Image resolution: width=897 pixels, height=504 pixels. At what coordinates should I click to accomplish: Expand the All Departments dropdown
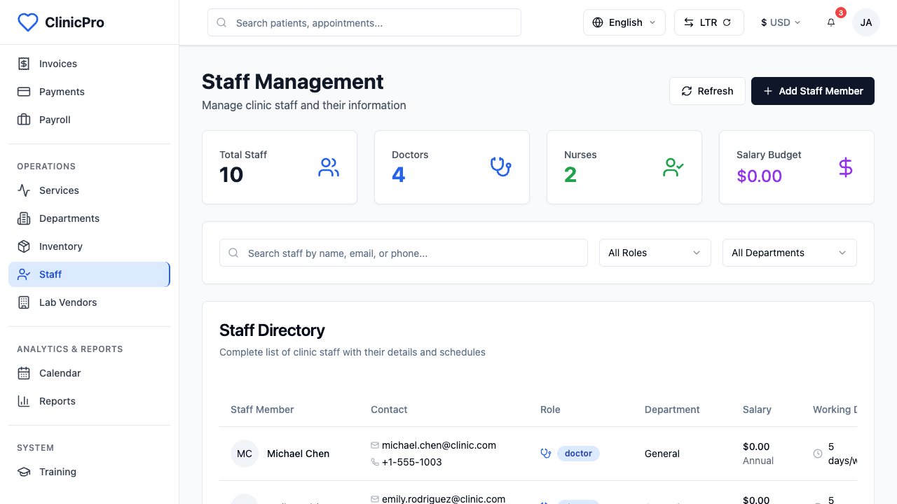790,253
